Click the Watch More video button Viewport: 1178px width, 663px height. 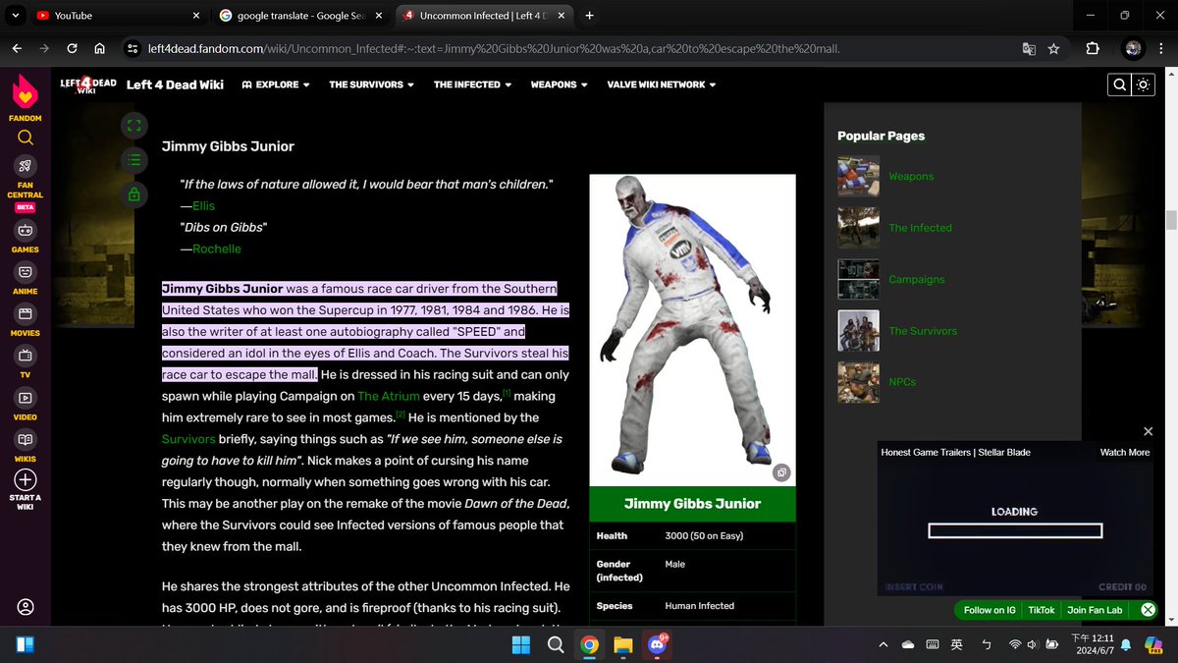[x=1125, y=453]
